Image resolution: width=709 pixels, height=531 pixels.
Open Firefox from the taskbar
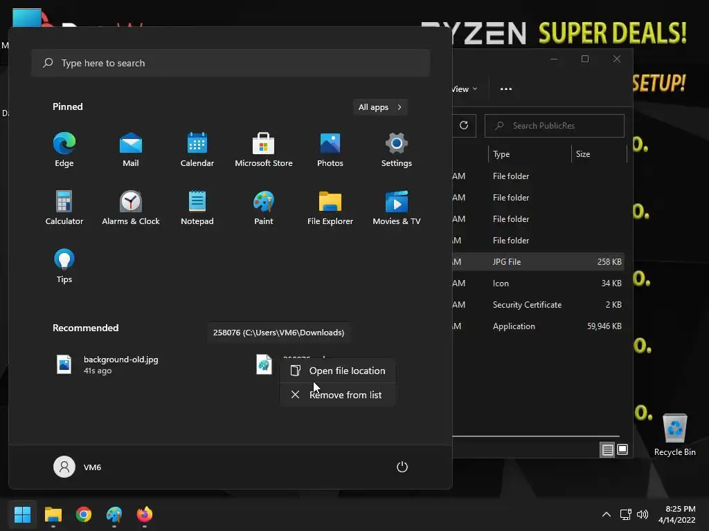[145, 514]
